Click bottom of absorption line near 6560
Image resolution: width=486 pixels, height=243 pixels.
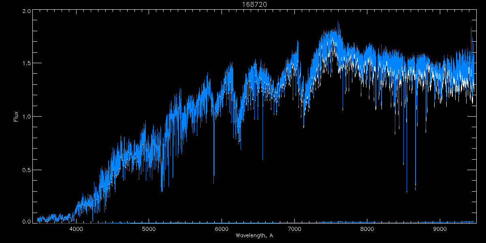[262, 159]
